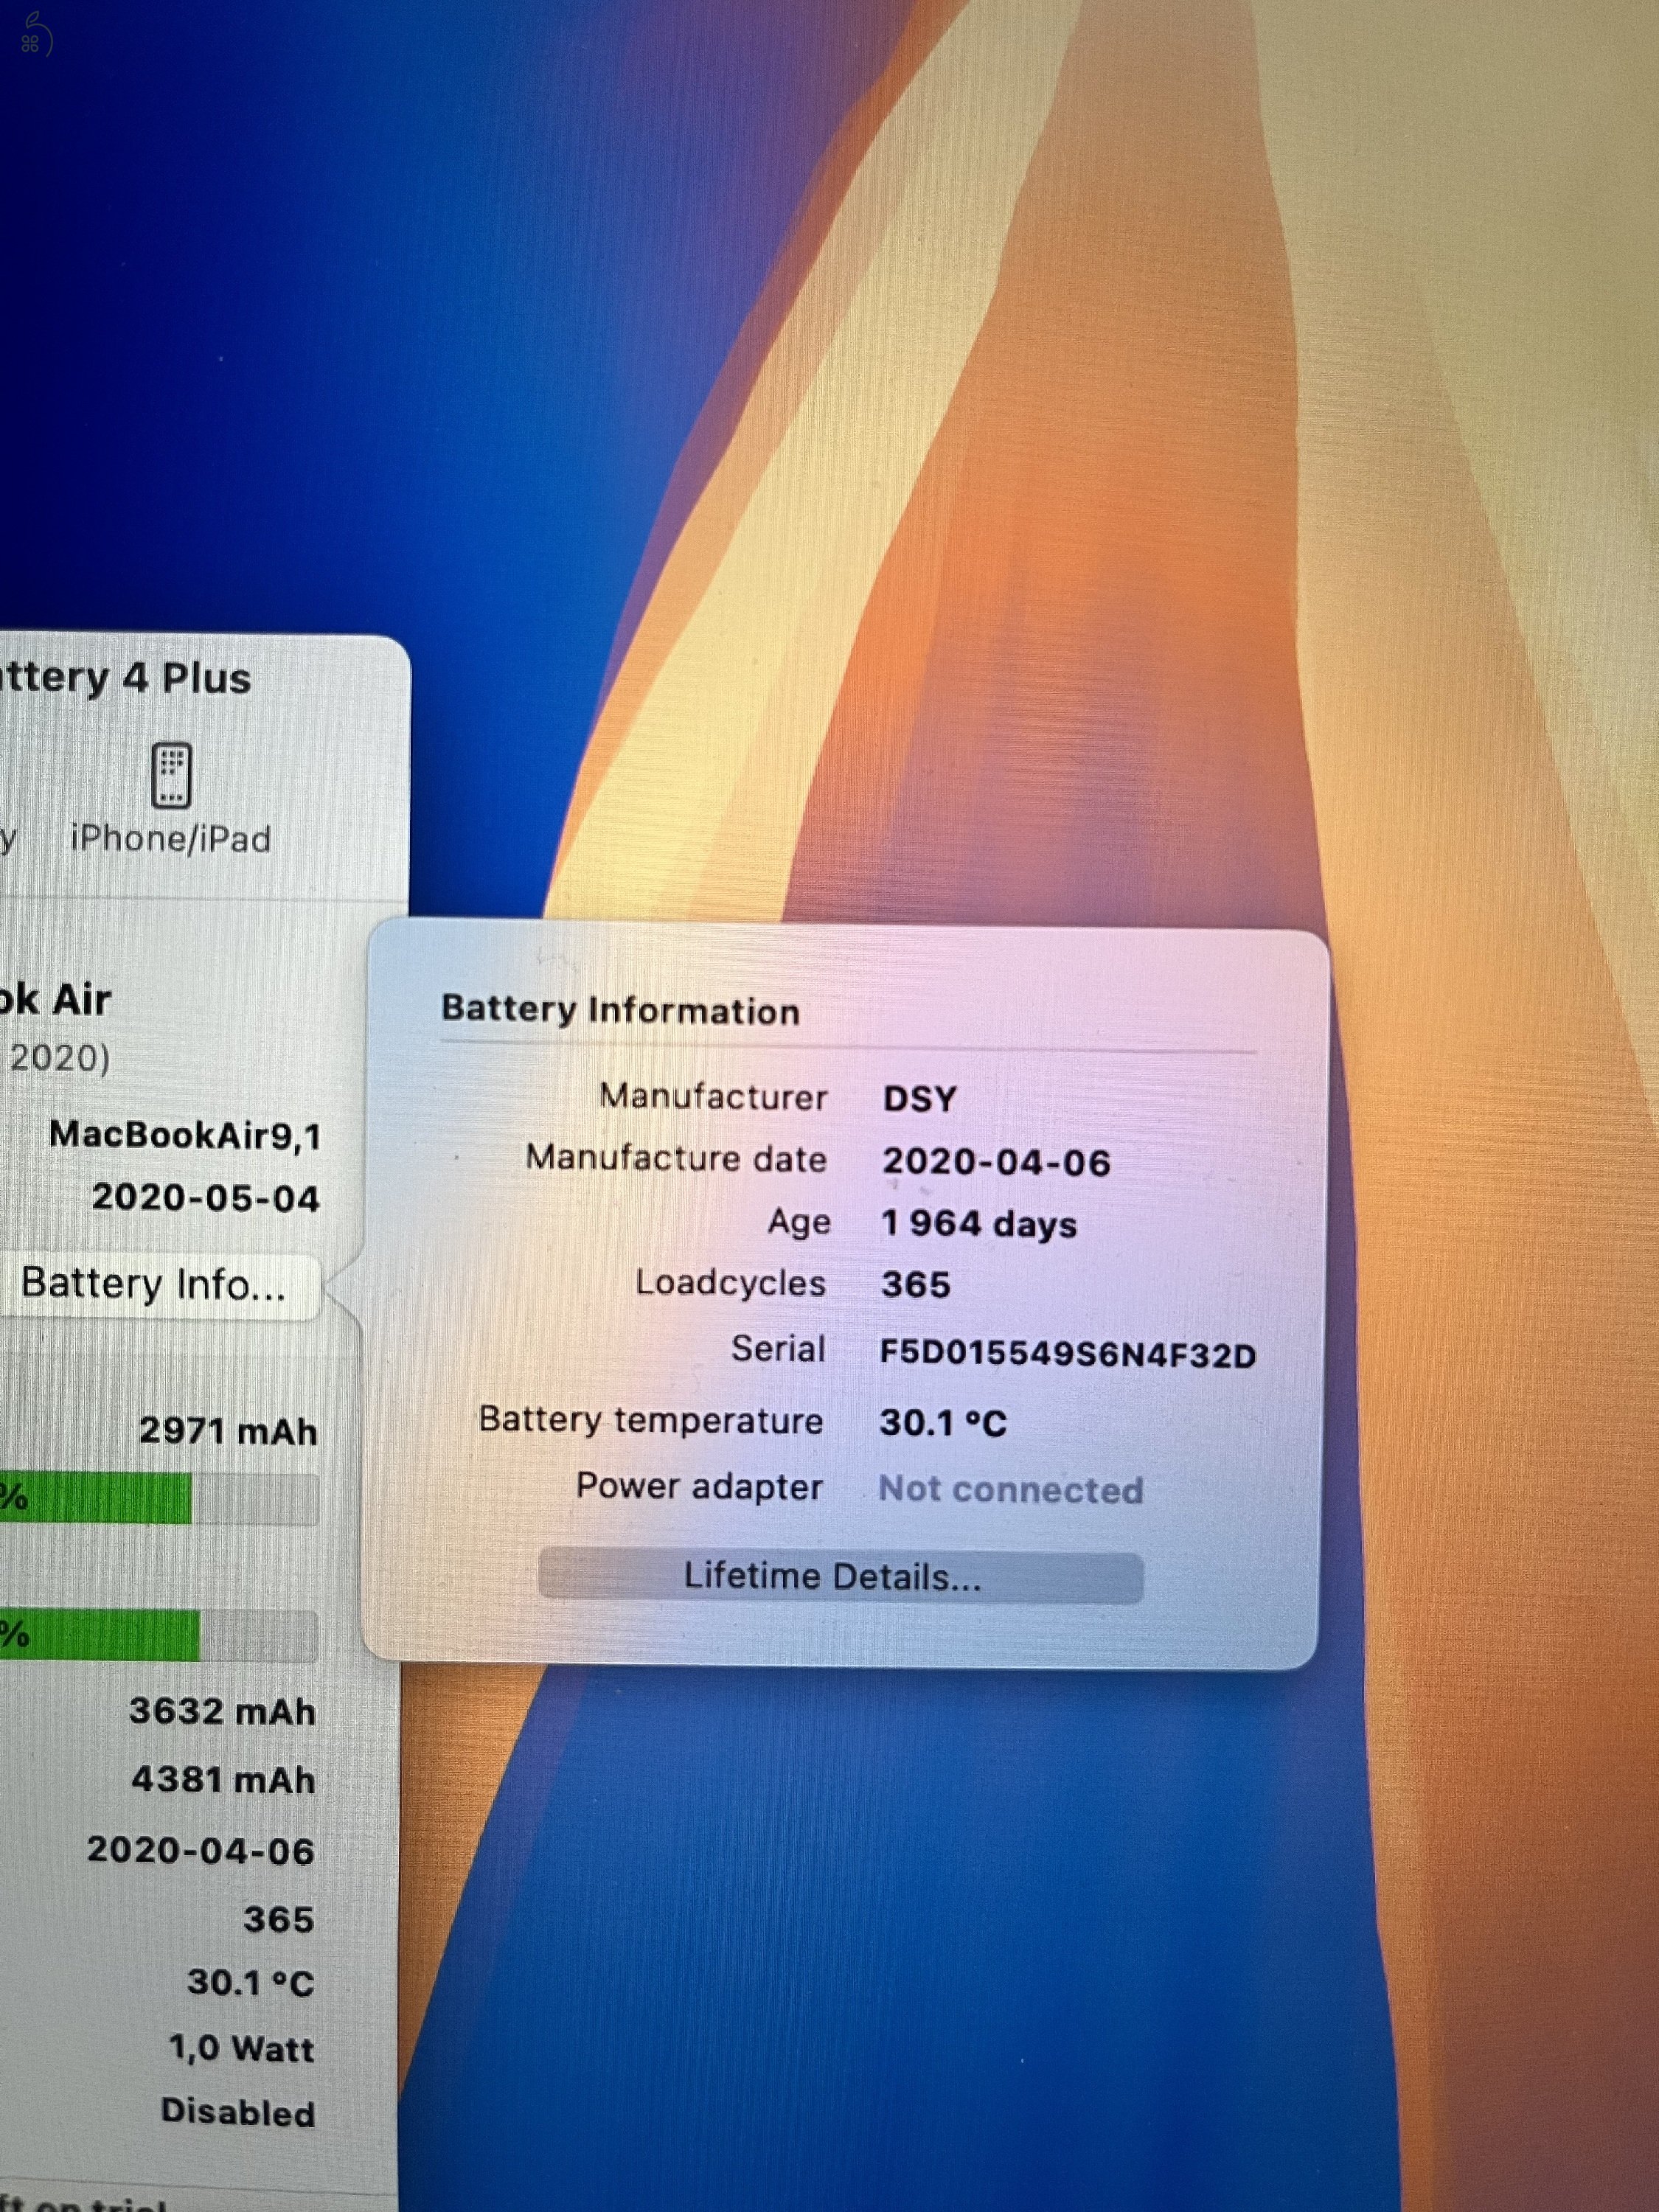The width and height of the screenshot is (1659, 2212).
Task: Select serial number F5D015549S6N4F32D
Action: pos(1067,1355)
